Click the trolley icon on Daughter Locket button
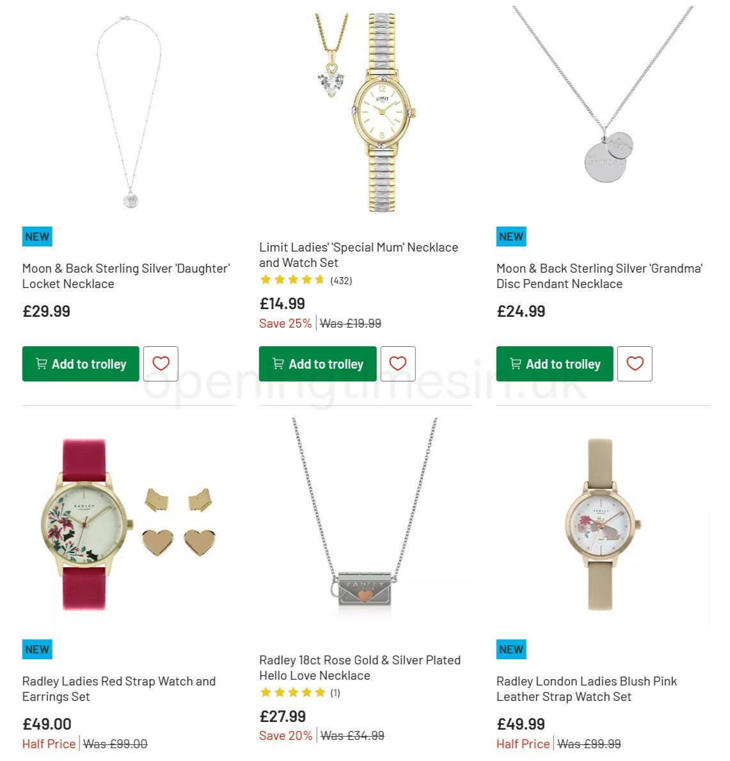The height and width of the screenshot is (761, 730). coord(40,364)
